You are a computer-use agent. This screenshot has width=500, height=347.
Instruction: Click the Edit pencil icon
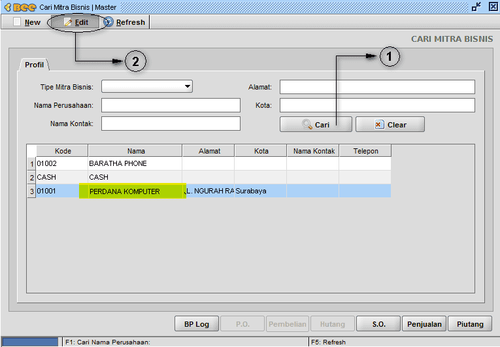coord(68,22)
